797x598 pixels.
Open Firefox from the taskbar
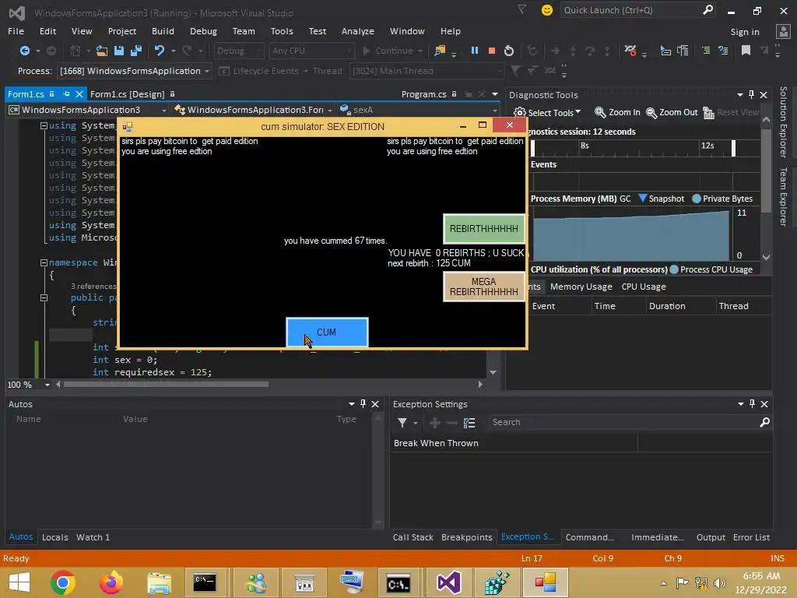[x=111, y=582]
